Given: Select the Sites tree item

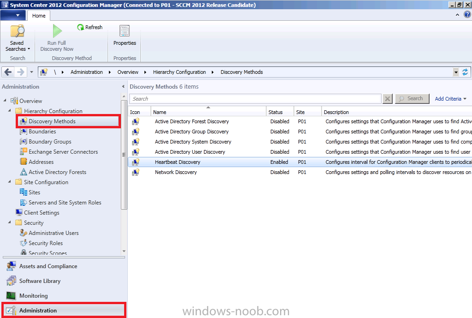Looking at the screenshot, I should tap(34, 192).
